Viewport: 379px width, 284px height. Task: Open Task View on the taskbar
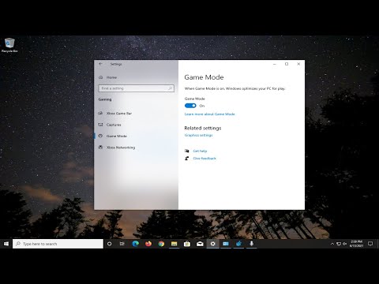pos(122,244)
